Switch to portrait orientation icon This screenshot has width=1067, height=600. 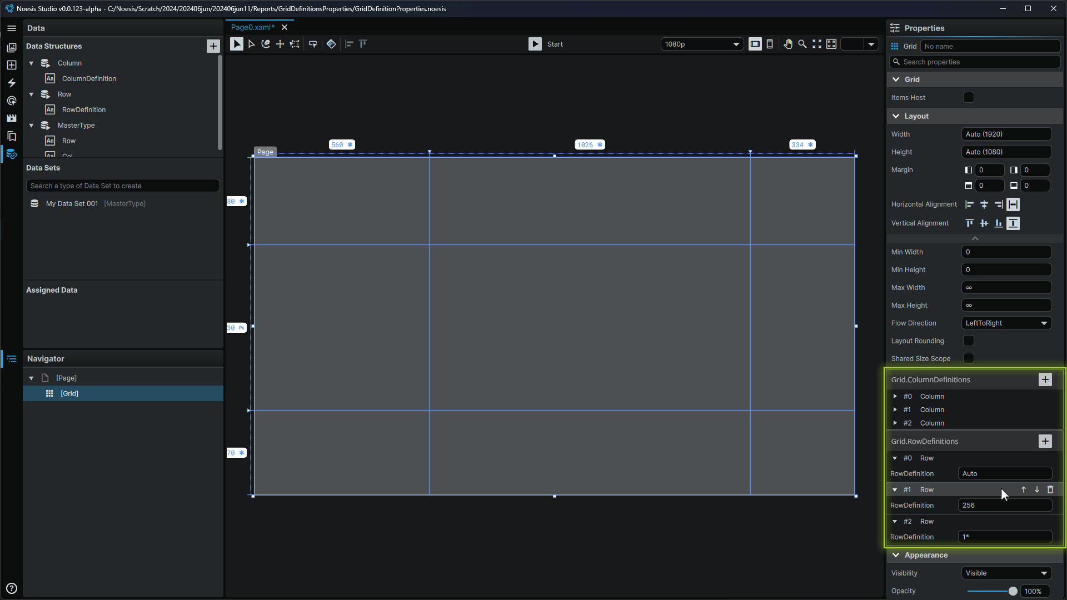(770, 44)
